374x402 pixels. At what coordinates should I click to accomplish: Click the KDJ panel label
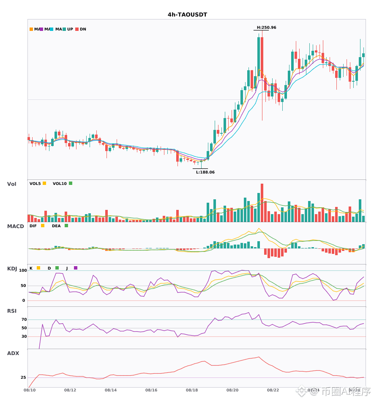click(x=12, y=269)
